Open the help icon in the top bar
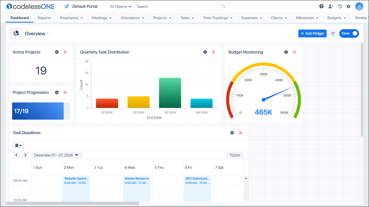 321,6
